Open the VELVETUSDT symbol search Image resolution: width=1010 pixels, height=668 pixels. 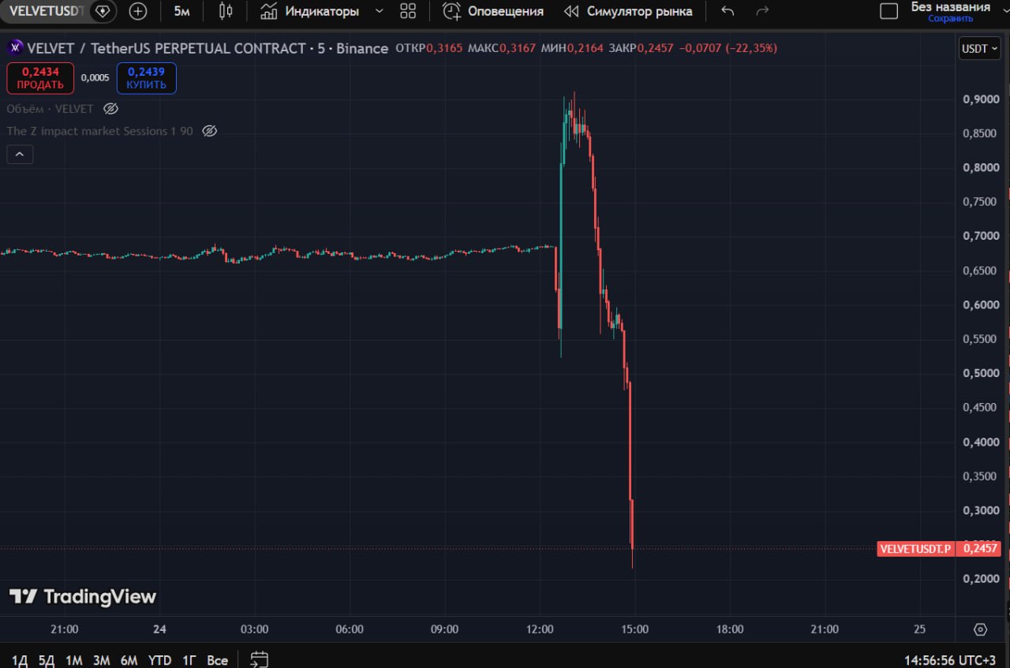click(46, 11)
